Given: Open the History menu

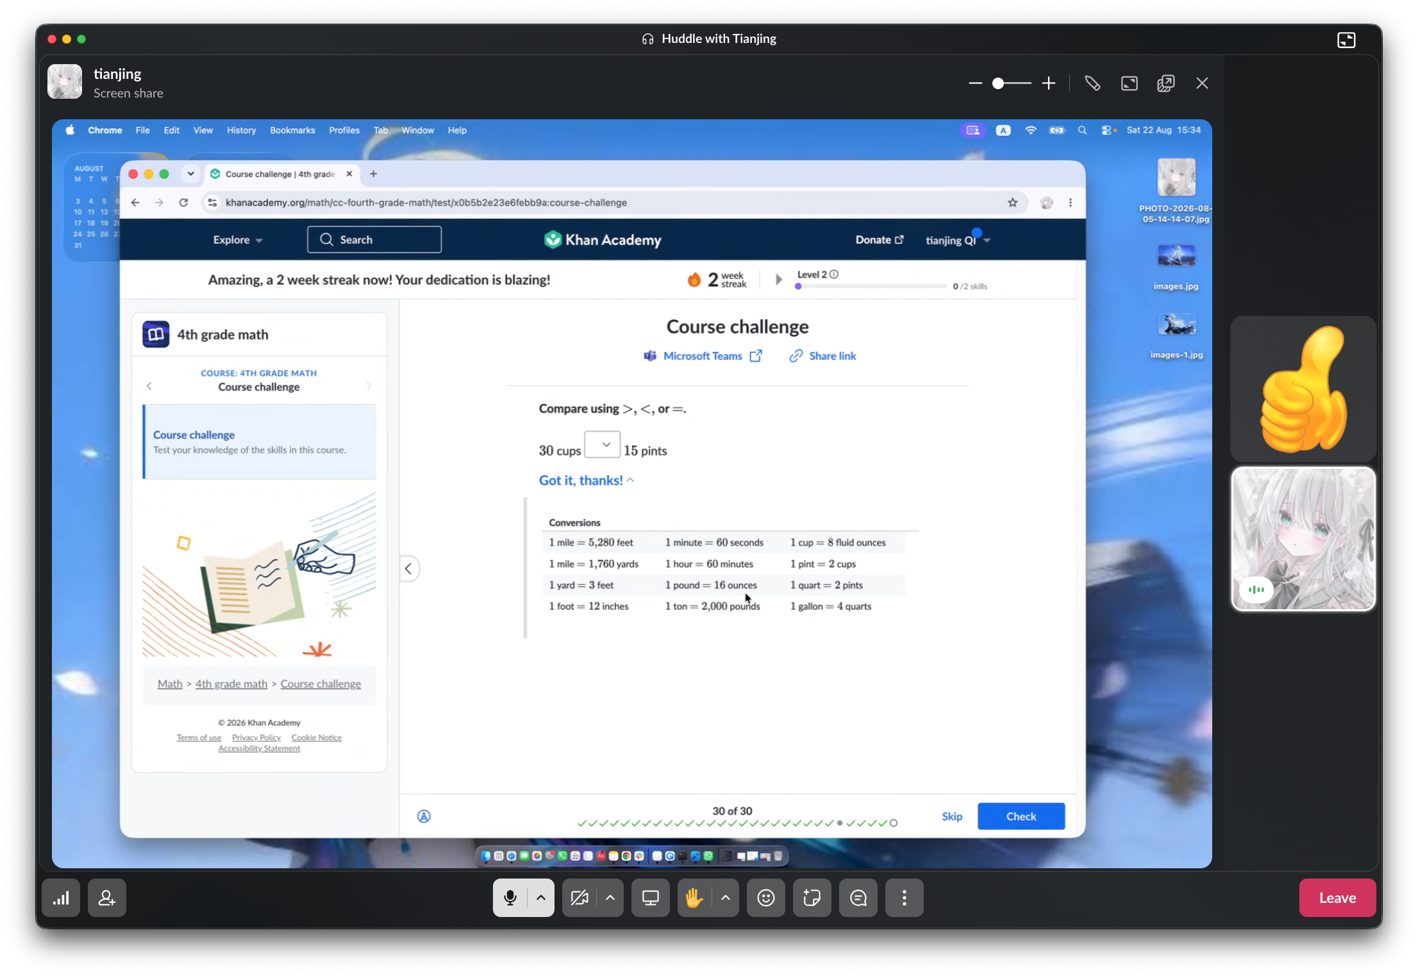Looking at the screenshot, I should click(242, 130).
